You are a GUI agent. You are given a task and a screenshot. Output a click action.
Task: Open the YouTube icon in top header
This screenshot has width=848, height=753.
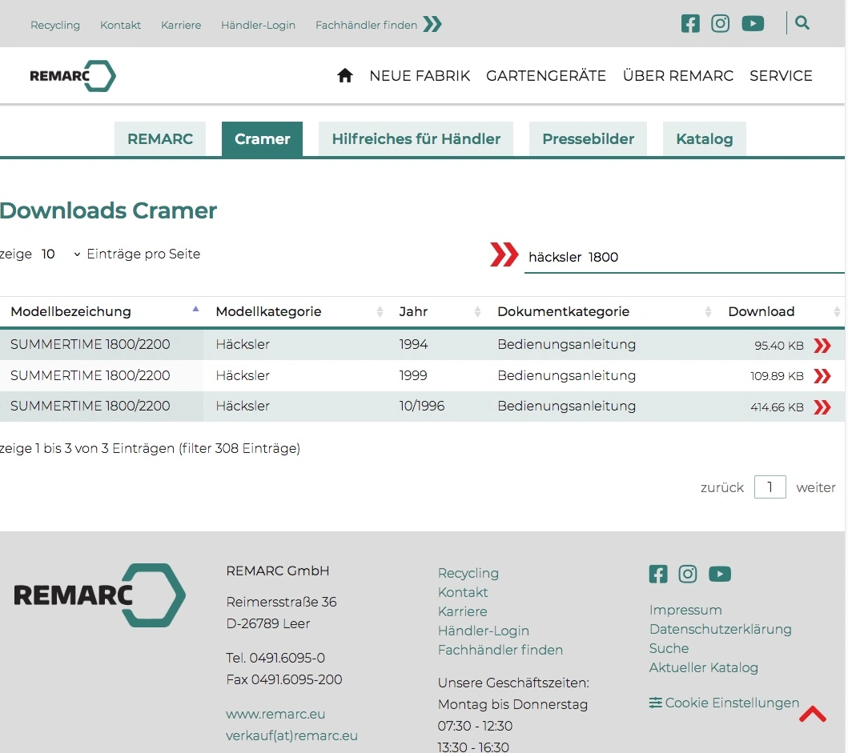coord(753,24)
